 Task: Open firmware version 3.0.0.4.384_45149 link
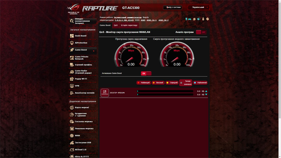pos(124,20)
